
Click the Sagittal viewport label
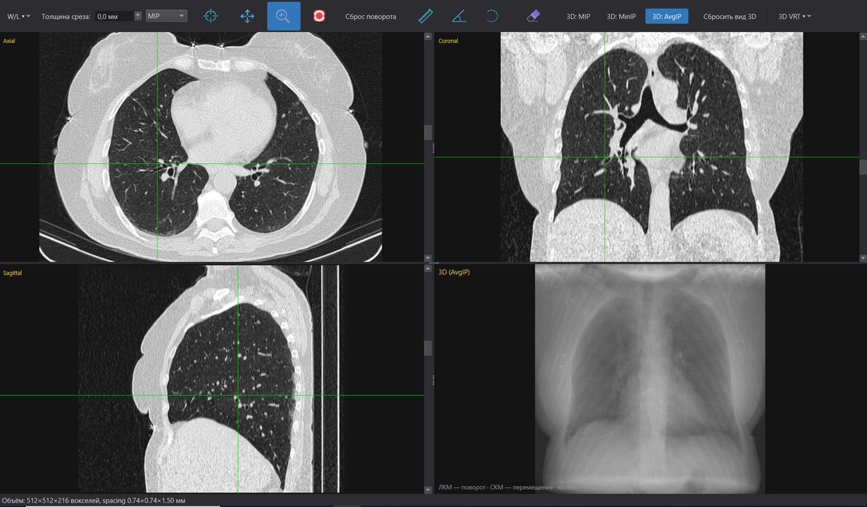pyautogui.click(x=12, y=273)
